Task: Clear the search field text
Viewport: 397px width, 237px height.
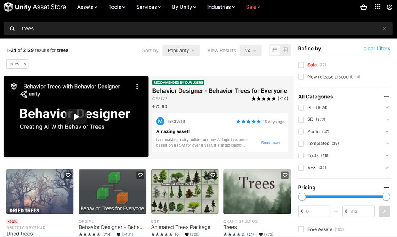Action: tap(384, 29)
